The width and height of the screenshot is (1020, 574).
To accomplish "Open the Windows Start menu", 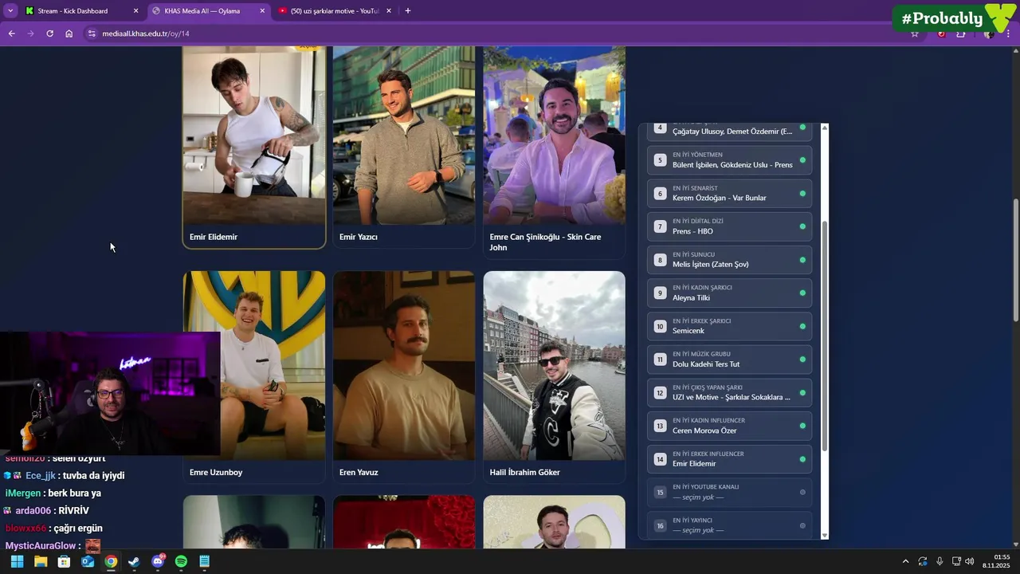I will coord(17,561).
